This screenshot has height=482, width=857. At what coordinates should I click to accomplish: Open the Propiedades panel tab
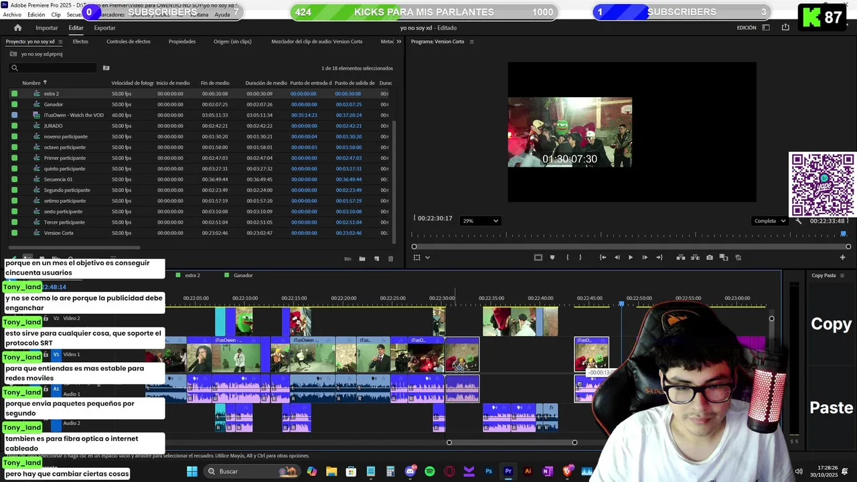point(182,42)
